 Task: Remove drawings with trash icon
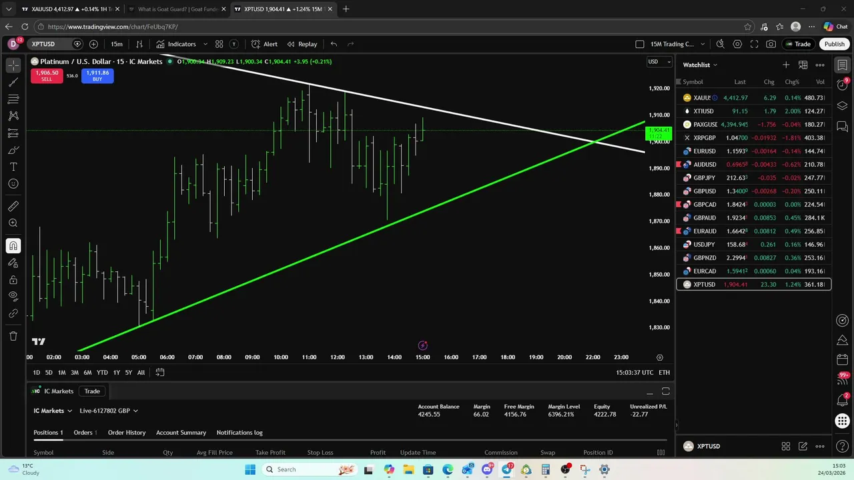click(13, 336)
